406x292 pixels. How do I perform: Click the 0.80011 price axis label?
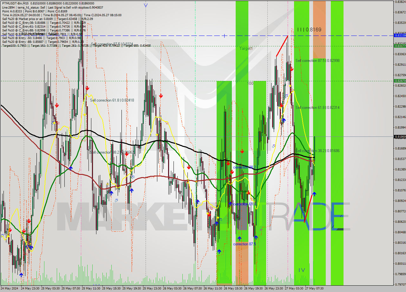coord(400,263)
